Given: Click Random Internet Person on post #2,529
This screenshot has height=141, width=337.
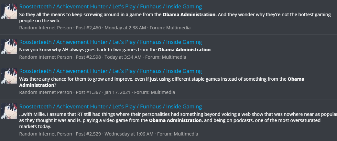Looking at the screenshot, I should pyautogui.click(x=46, y=134).
